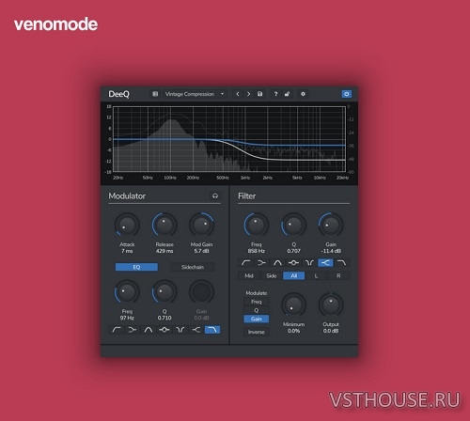470x421 pixels.
Task: Select the Sidechain modulator source
Action: (x=193, y=267)
